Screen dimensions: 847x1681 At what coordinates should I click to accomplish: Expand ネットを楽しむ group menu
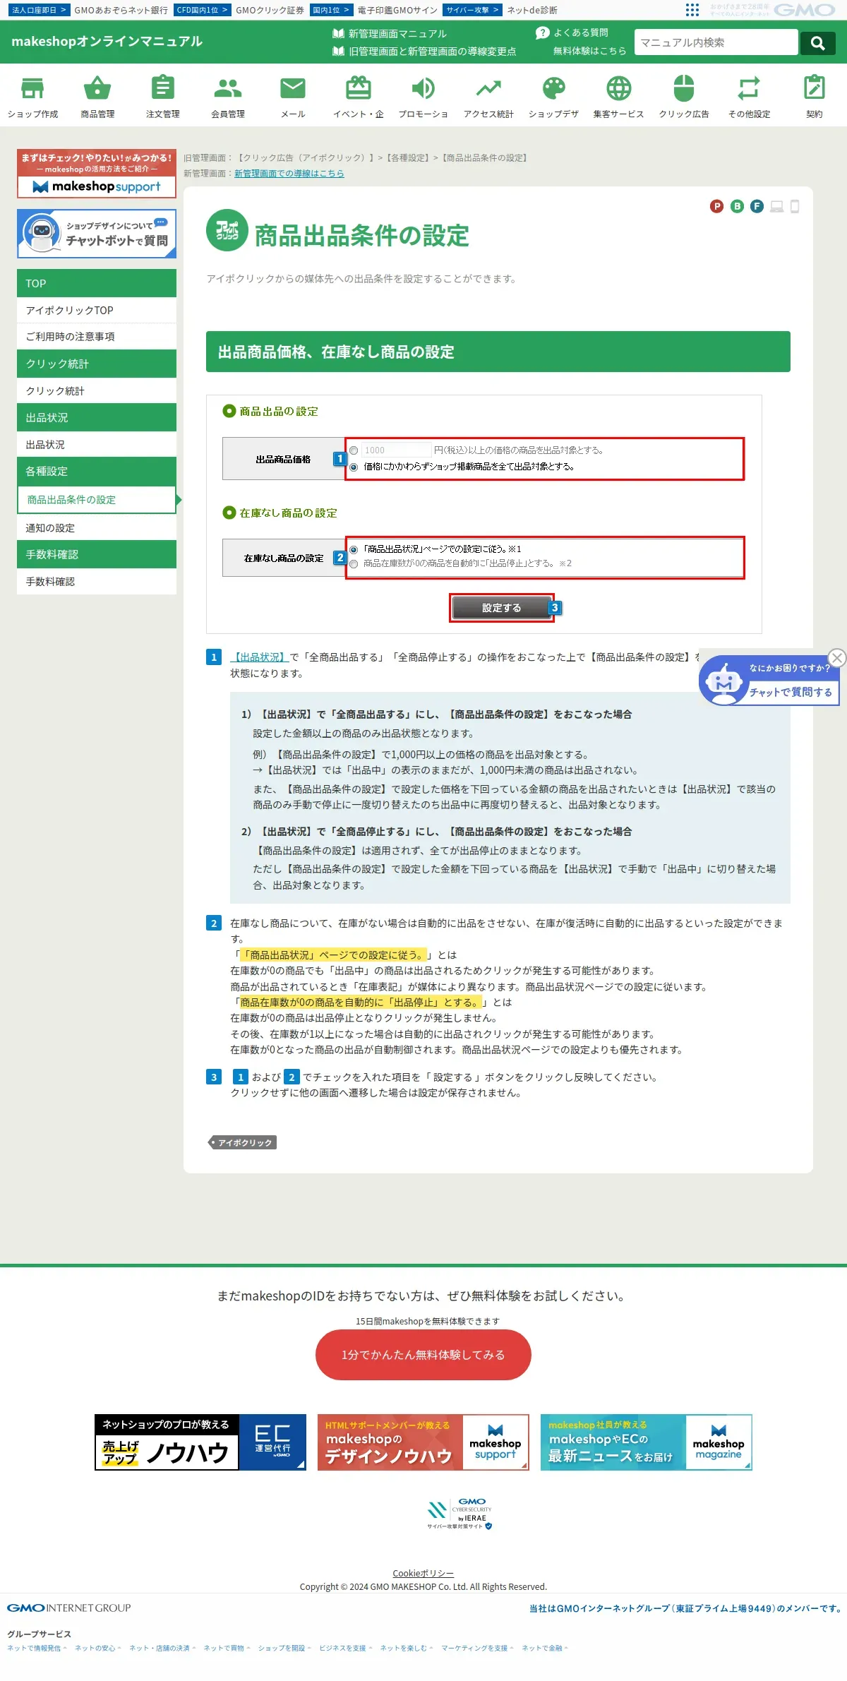pyautogui.click(x=407, y=1648)
